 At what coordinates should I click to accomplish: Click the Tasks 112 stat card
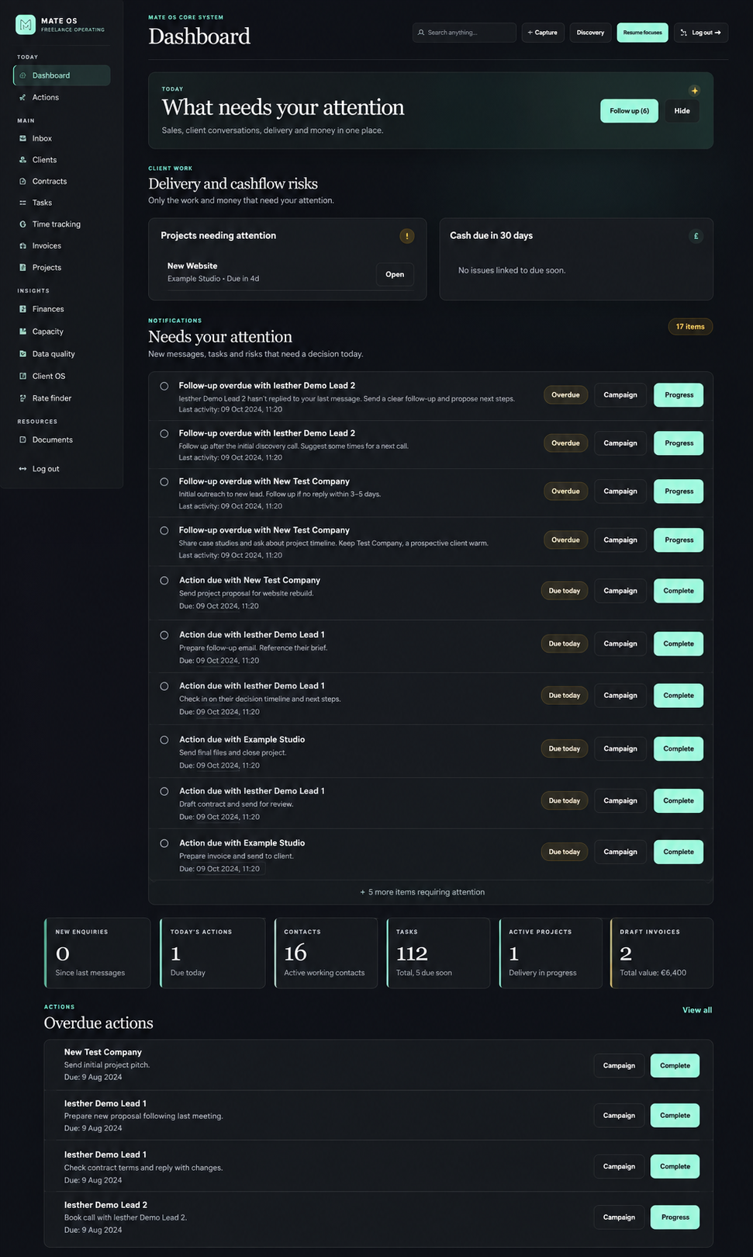(x=438, y=953)
